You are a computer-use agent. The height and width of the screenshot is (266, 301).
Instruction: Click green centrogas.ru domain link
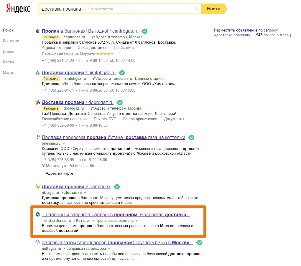click(74, 37)
